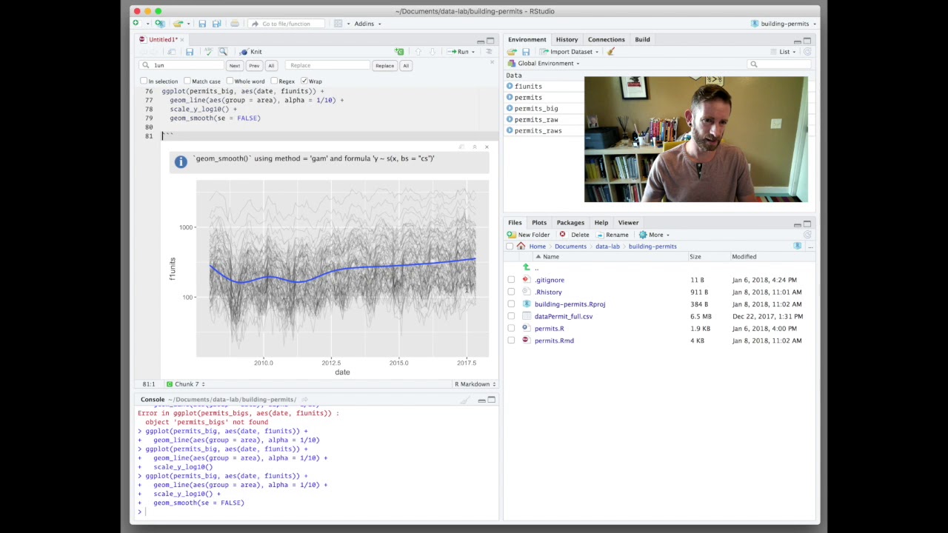Open the Chunk 7 navigation dropdown
This screenshot has width=948, height=533.
pos(186,384)
